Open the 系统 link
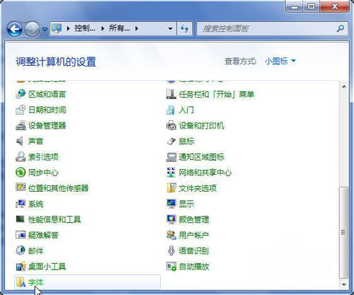This screenshot has width=354, height=295. click(35, 204)
